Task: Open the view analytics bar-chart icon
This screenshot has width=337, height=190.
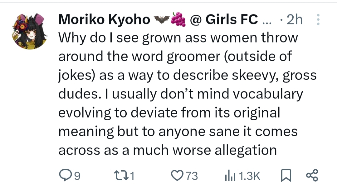Action: click(x=230, y=176)
